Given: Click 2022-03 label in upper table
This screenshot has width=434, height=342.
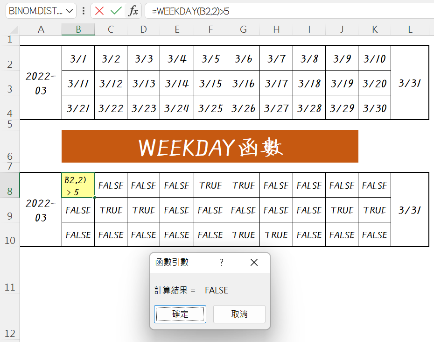Looking at the screenshot, I should [x=41, y=83].
